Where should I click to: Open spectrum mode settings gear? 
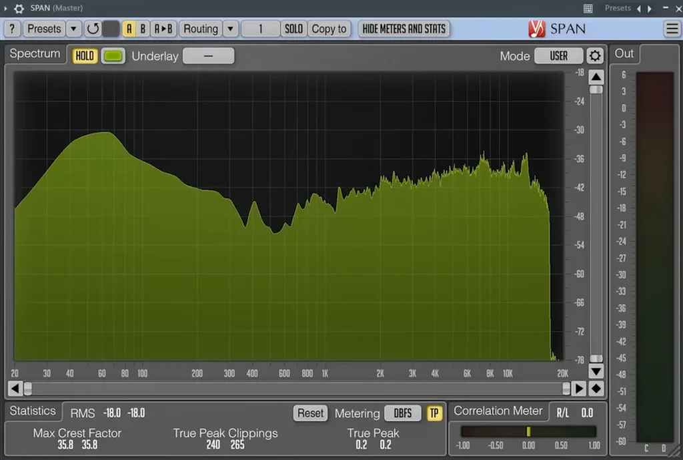pos(595,56)
